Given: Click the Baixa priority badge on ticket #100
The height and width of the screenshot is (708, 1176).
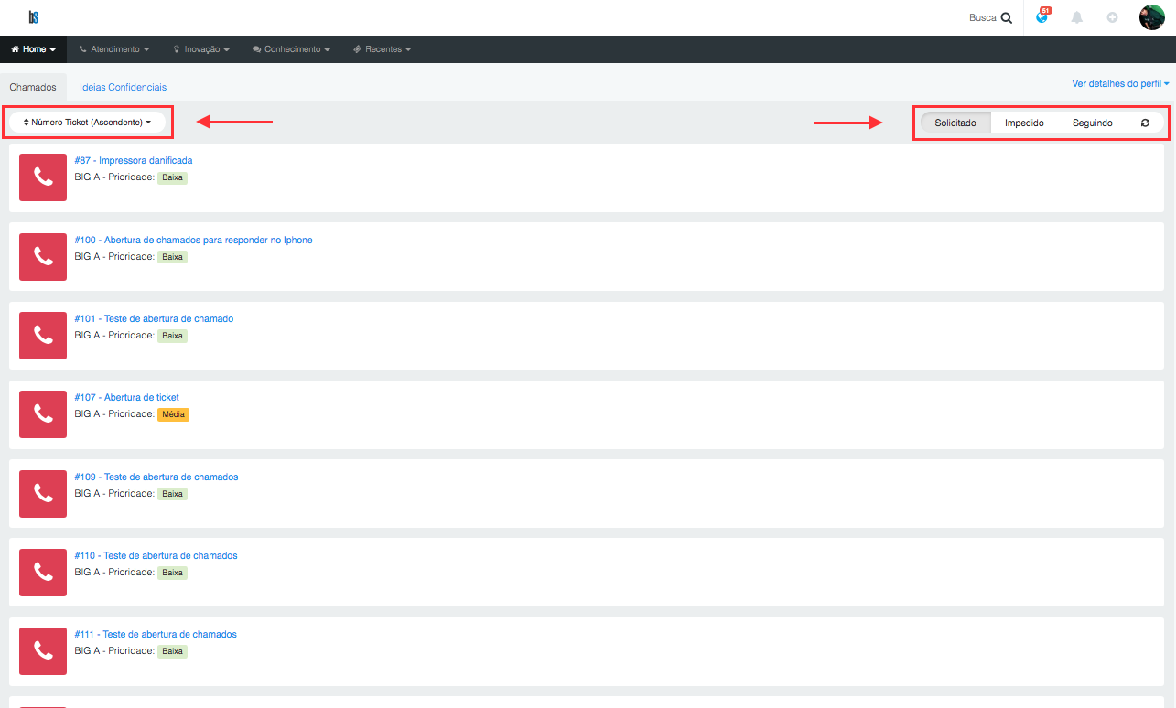Looking at the screenshot, I should point(172,257).
